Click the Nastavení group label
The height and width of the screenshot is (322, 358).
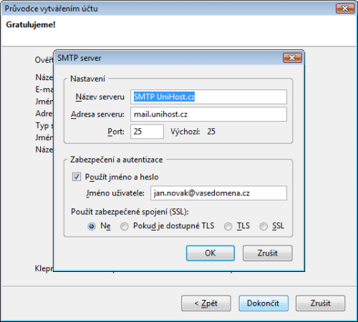(87, 79)
